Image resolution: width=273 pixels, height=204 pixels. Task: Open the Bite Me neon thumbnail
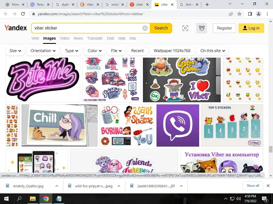pyautogui.click(x=43, y=80)
